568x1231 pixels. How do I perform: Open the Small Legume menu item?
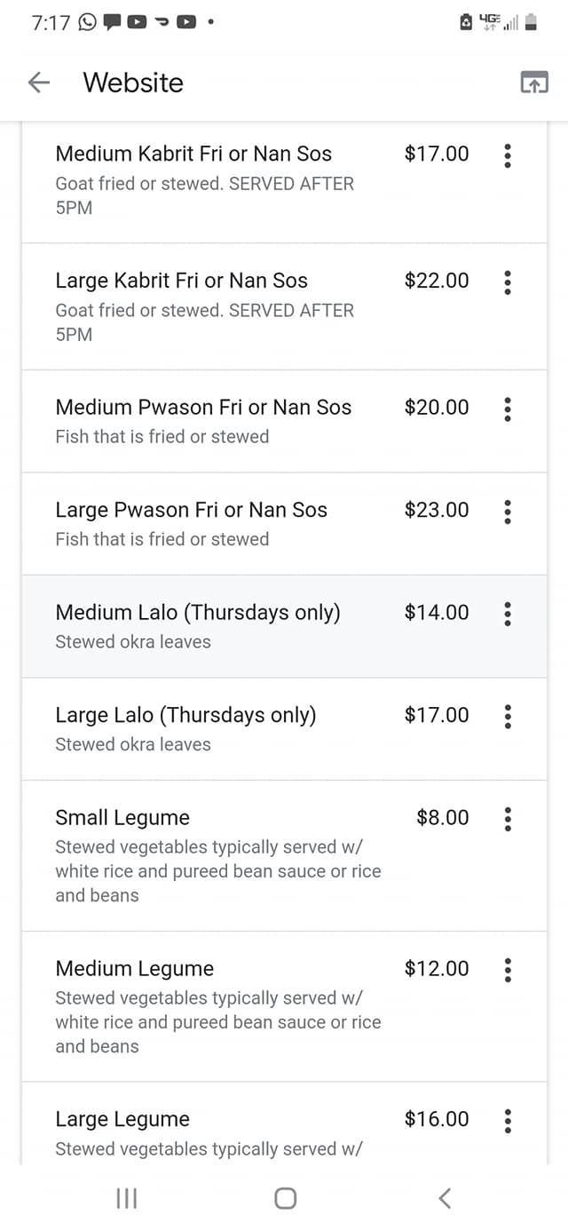(x=122, y=818)
